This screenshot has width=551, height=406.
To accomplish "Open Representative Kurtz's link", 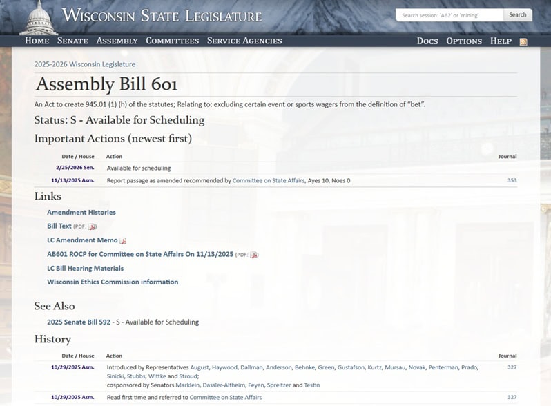I will coord(375,367).
